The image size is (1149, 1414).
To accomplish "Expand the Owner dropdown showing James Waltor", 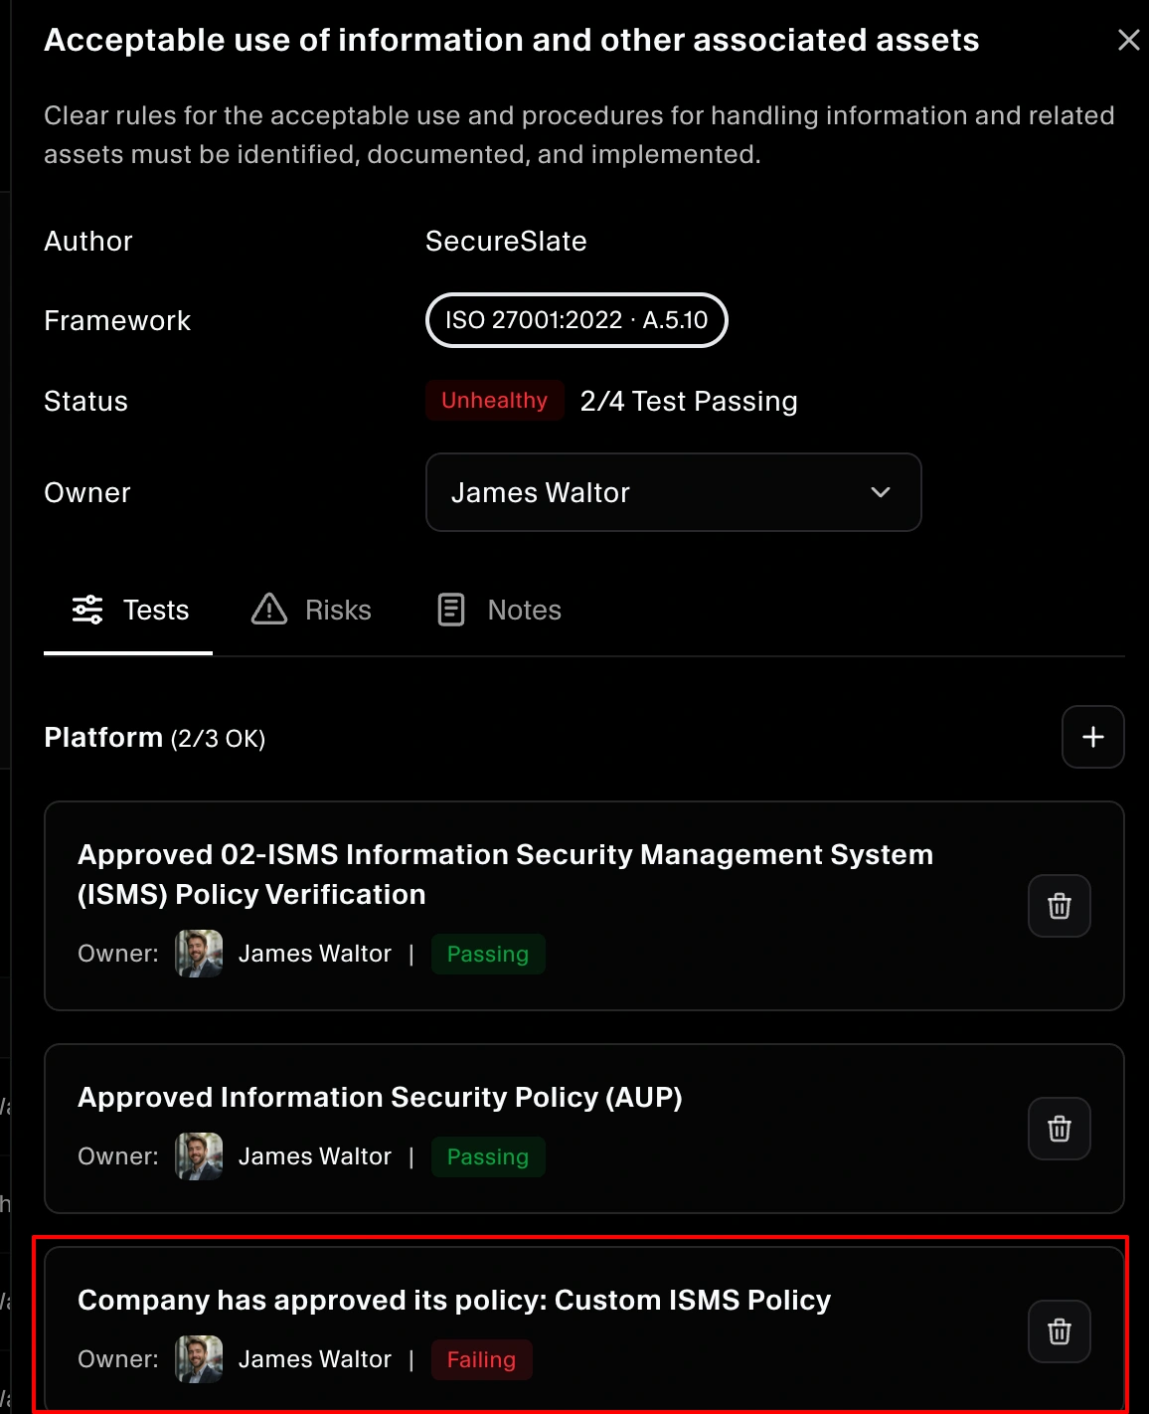I will tap(673, 492).
